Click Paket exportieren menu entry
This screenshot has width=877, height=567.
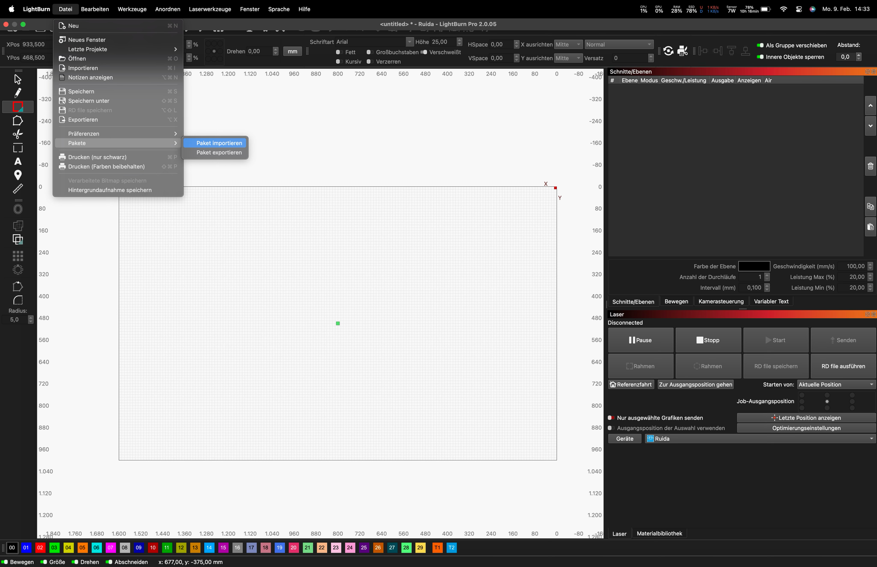click(x=219, y=153)
